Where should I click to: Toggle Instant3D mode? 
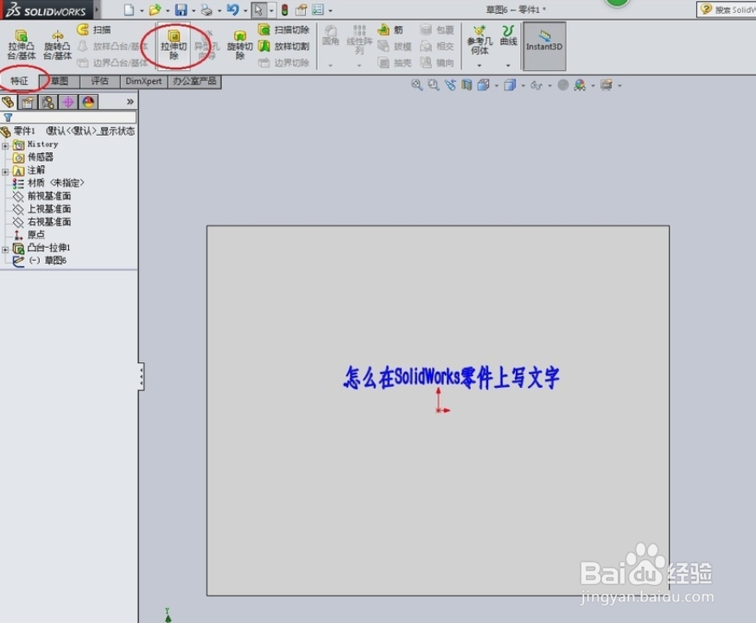coord(543,45)
